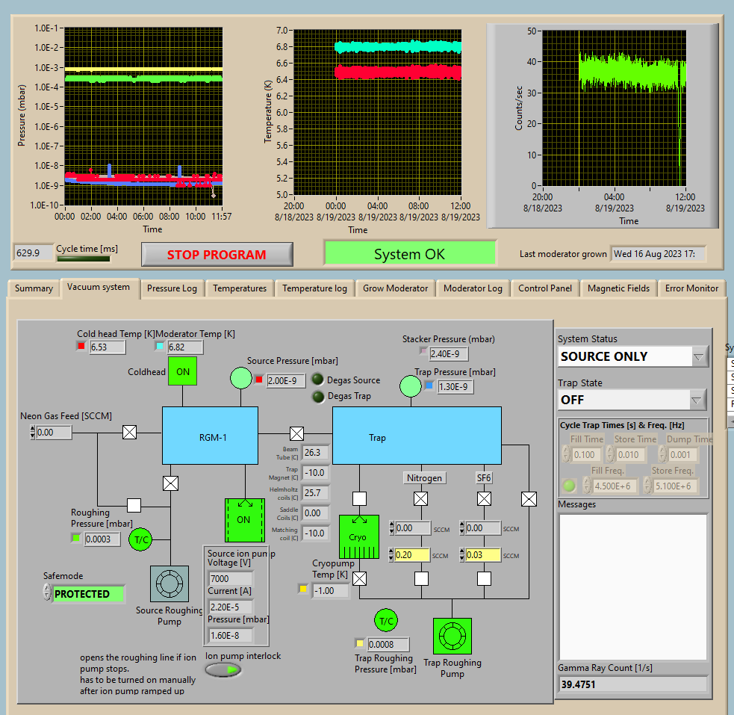This screenshot has height=715, width=734.
Task: Click the Neon Gas Feed SCCM field
Action: tap(54, 432)
